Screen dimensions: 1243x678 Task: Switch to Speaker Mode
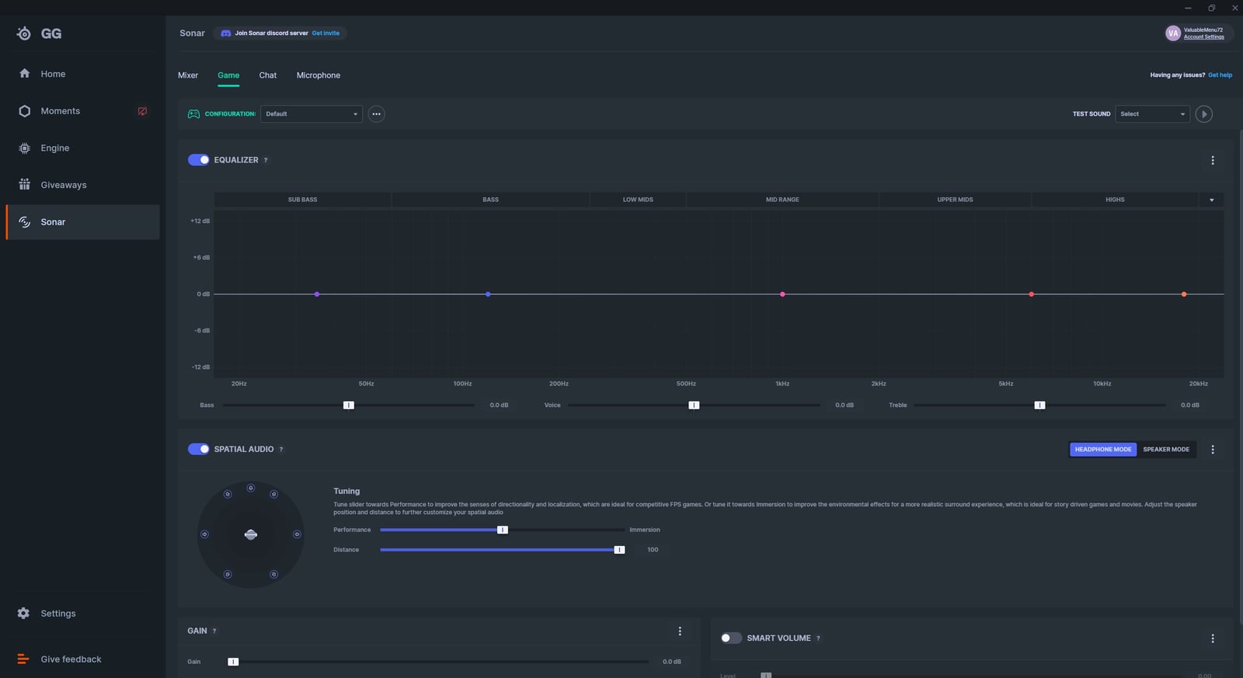1166,450
